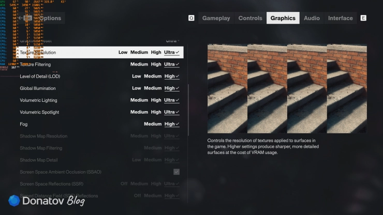Set Shadow Map Detail to High

[x=172, y=160]
